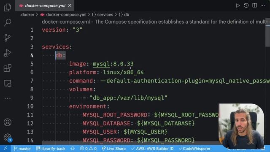The image size is (270, 152).
Task: Open the Accounts menu
Action: [x=8, y=122]
